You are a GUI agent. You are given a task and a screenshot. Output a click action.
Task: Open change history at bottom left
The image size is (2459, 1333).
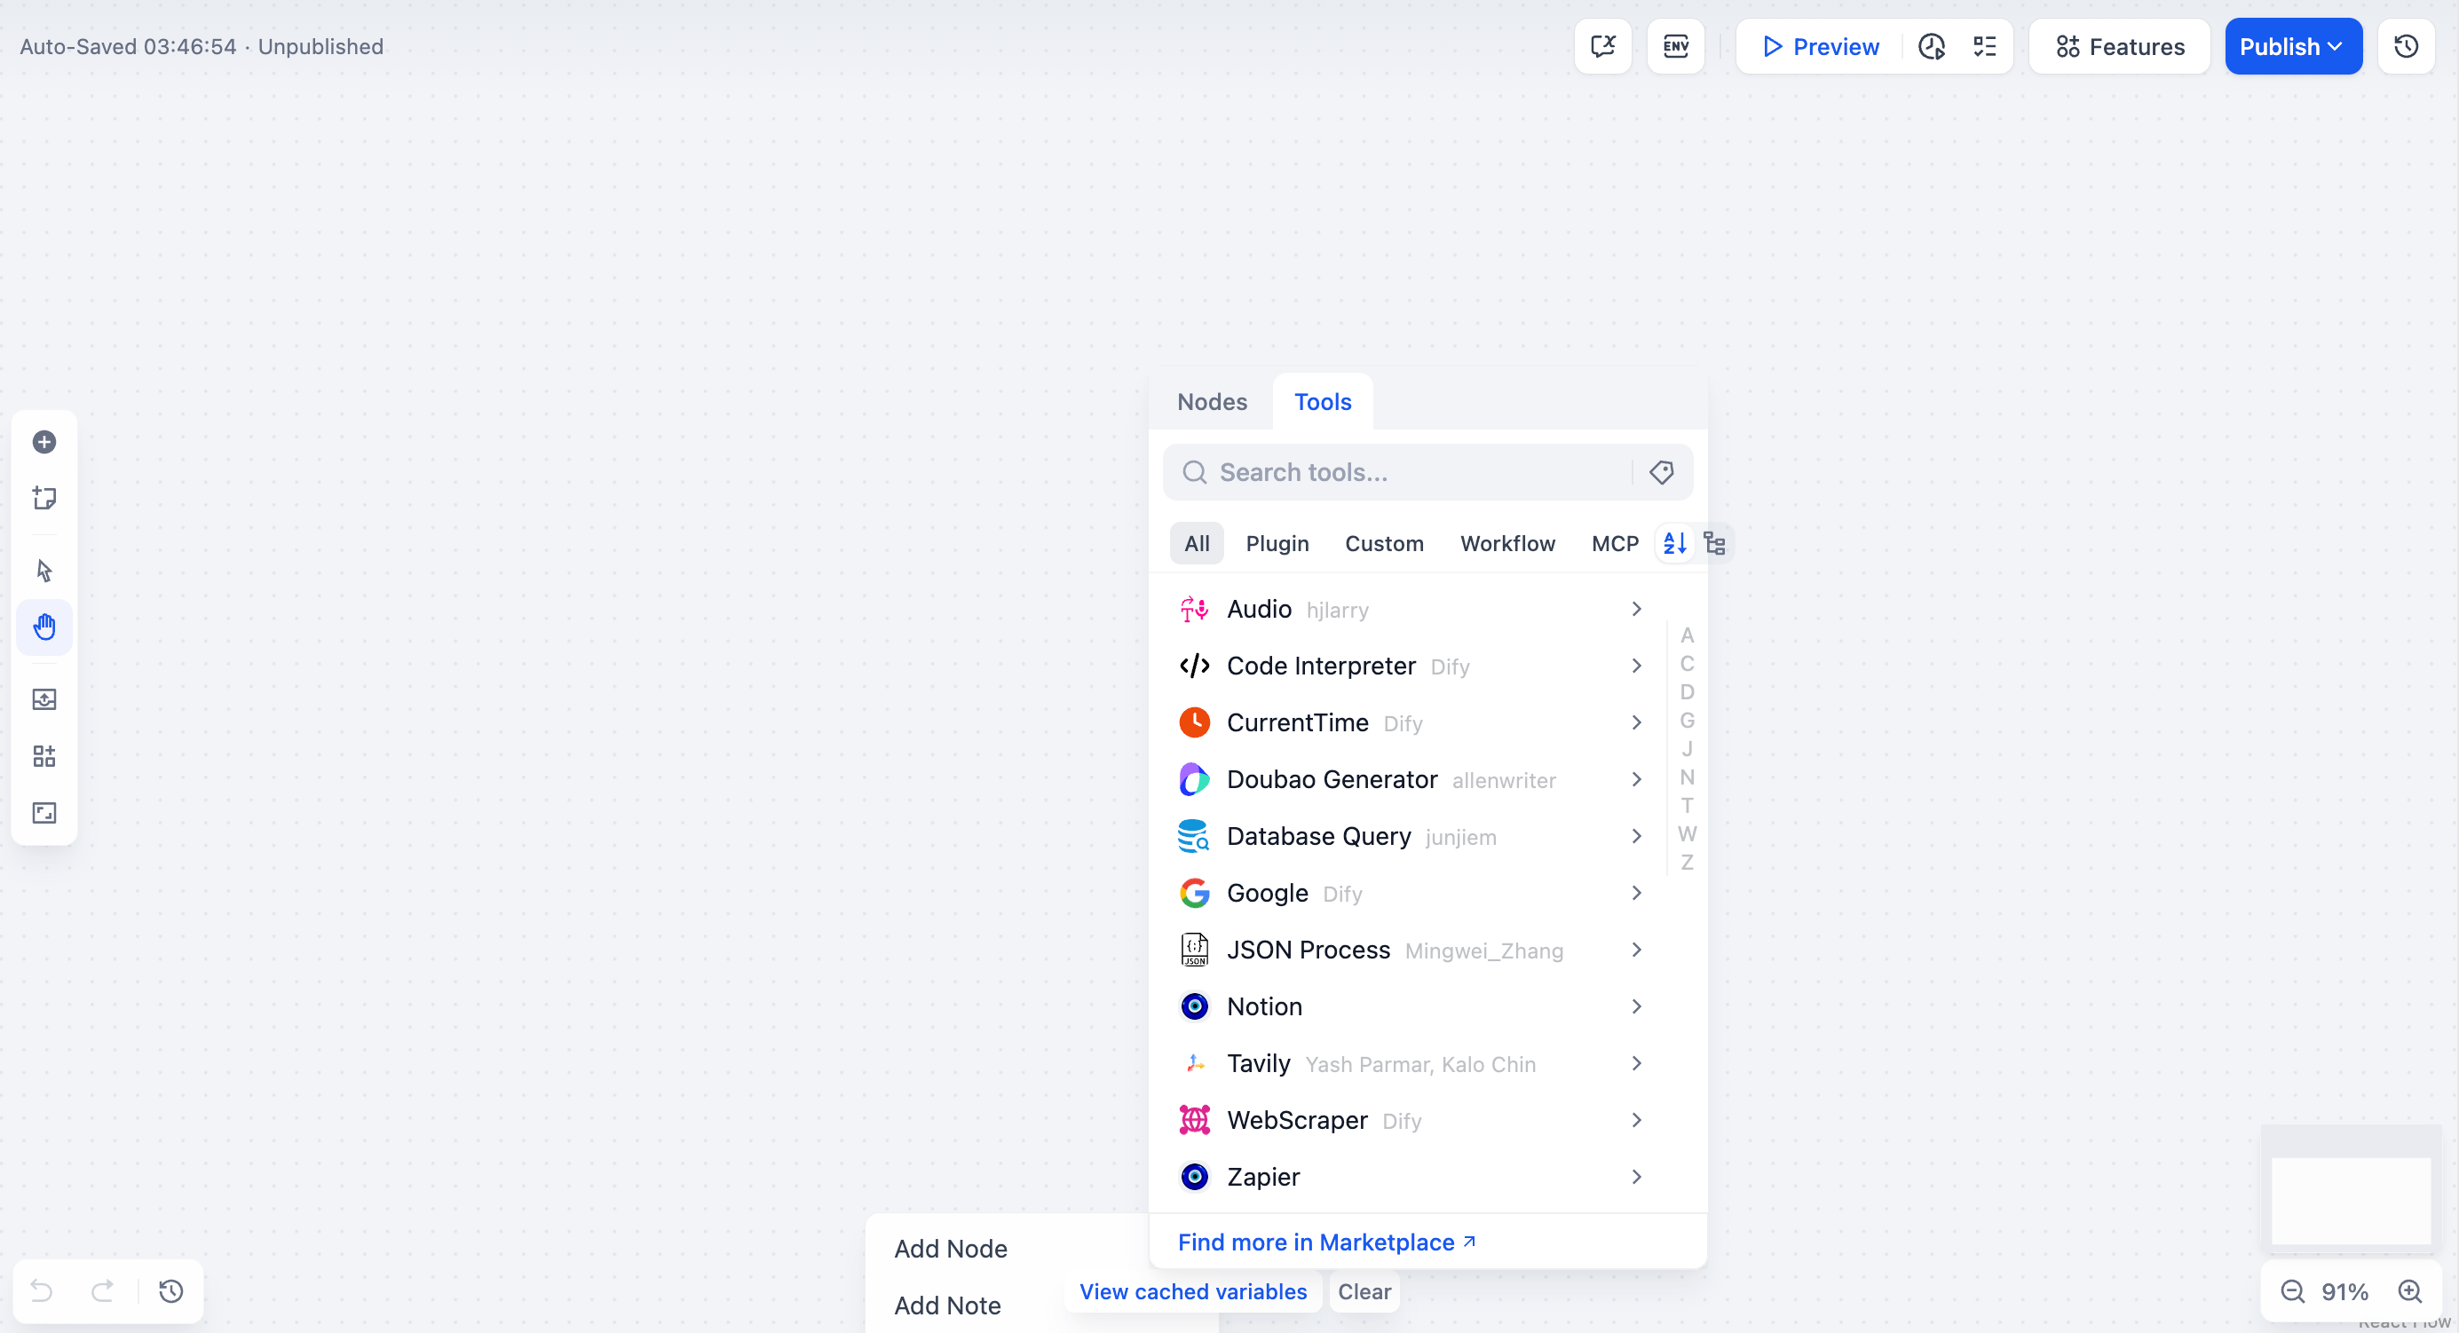170,1291
